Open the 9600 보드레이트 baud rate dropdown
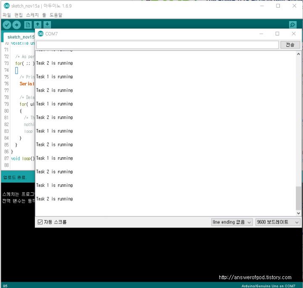Screen dimensions: 303x288 tap(278, 222)
